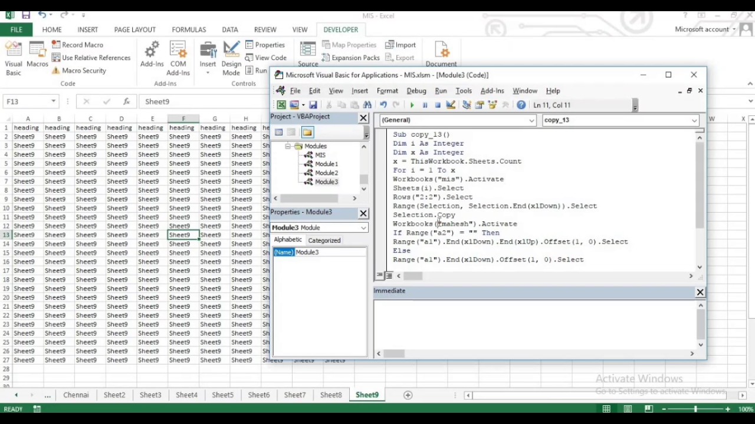755x424 pixels.
Task: Click the Expansion Packs button
Action: (350, 58)
